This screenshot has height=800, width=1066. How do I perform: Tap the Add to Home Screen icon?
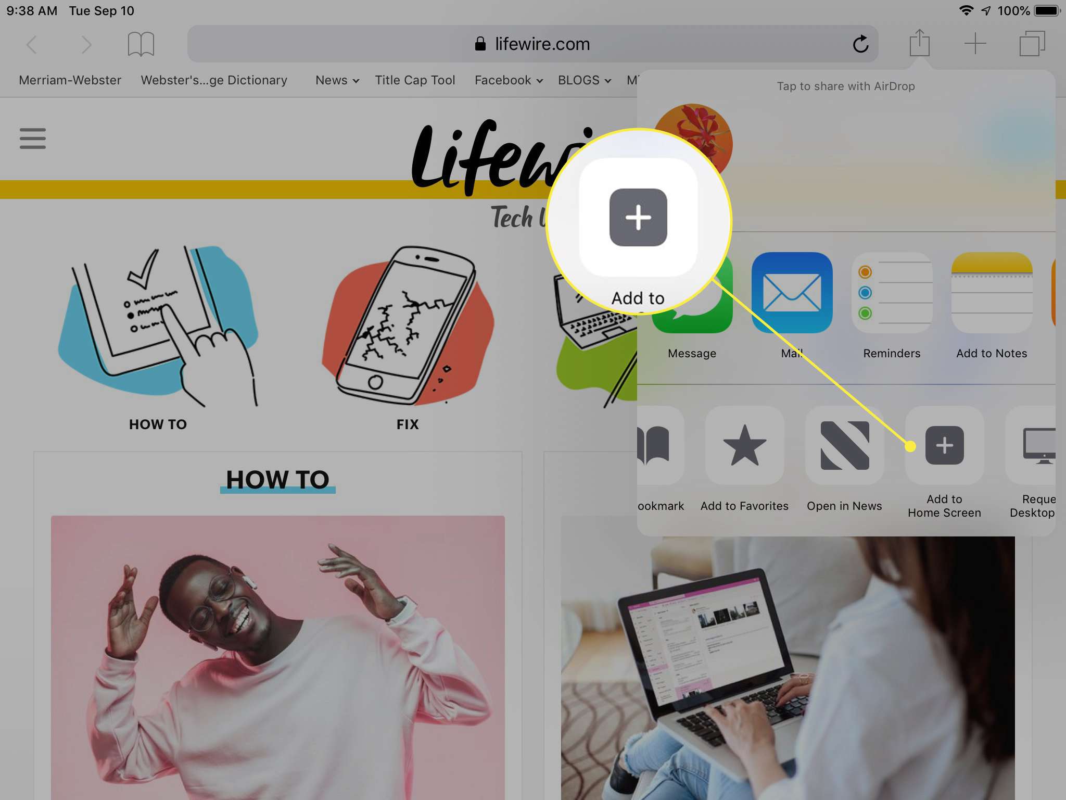click(943, 445)
